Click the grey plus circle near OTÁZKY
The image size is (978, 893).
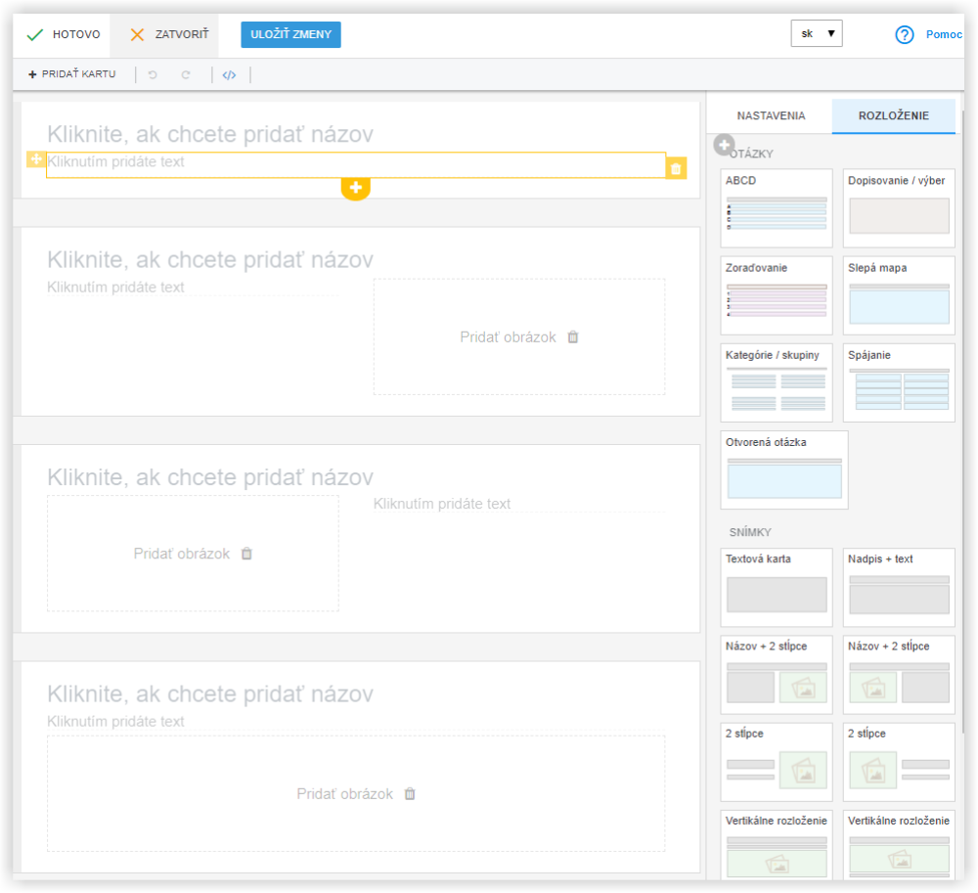pyautogui.click(x=724, y=145)
